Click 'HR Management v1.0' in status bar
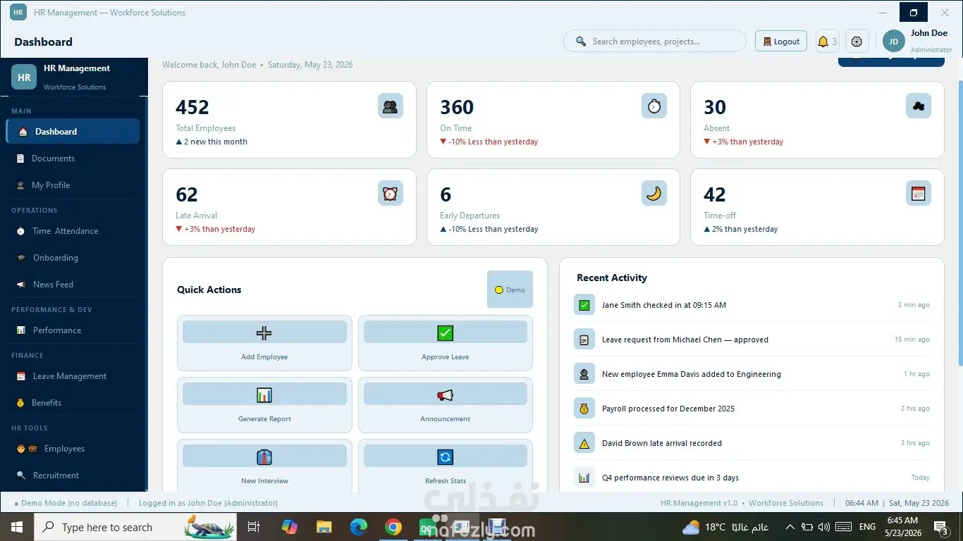Screen dimensions: 963x541 (x=699, y=503)
